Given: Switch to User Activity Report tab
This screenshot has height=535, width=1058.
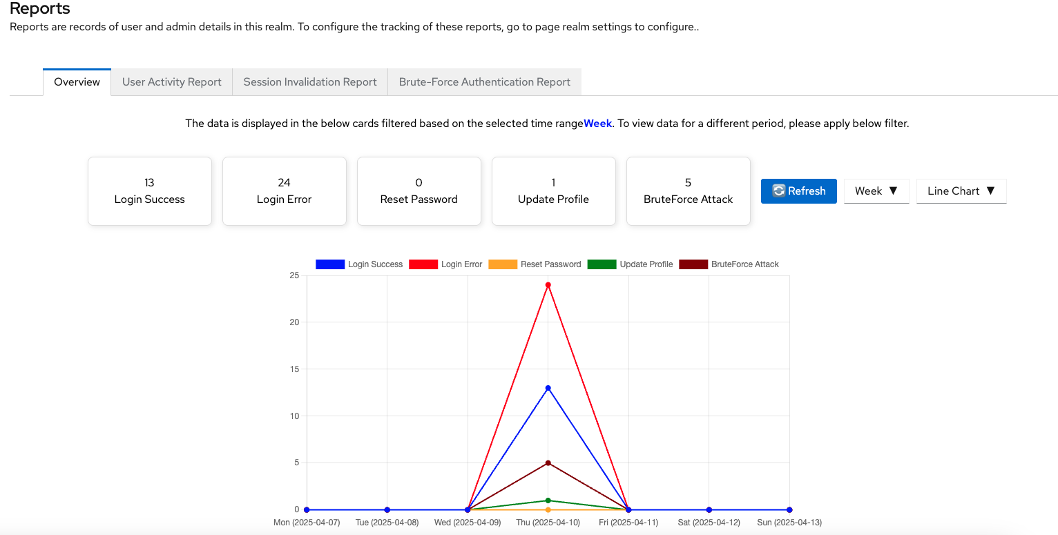Looking at the screenshot, I should [x=171, y=82].
